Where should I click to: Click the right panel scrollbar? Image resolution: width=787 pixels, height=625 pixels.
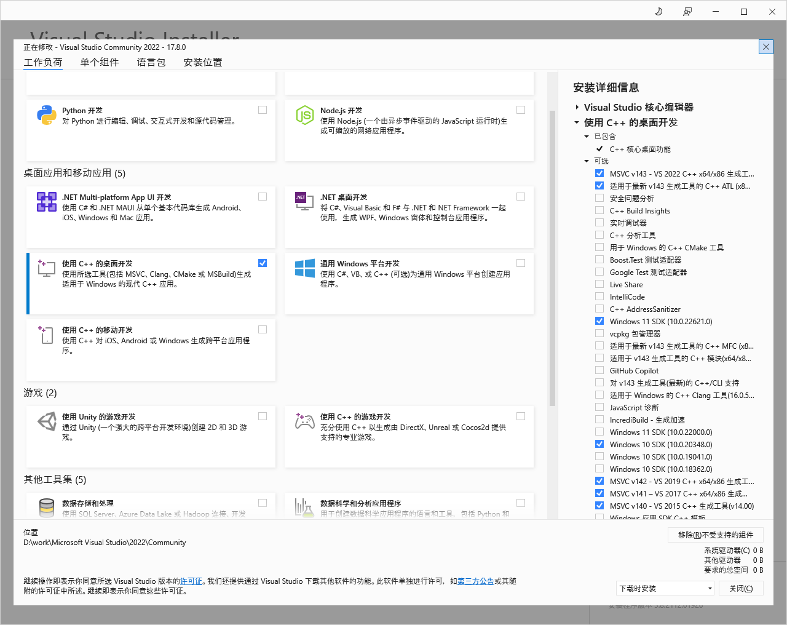pos(779,308)
